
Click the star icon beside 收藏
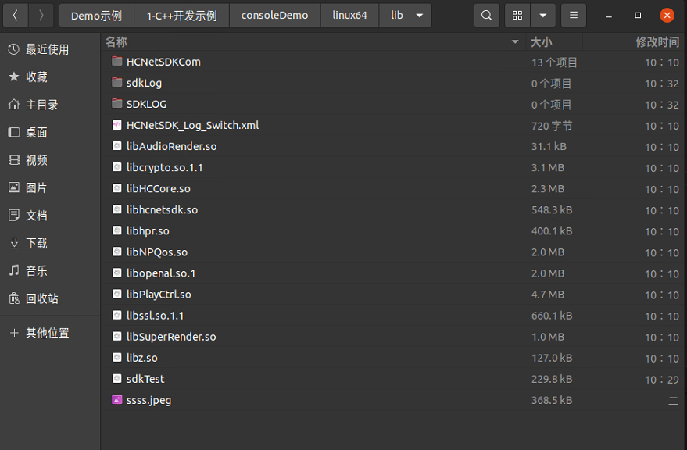pos(14,77)
